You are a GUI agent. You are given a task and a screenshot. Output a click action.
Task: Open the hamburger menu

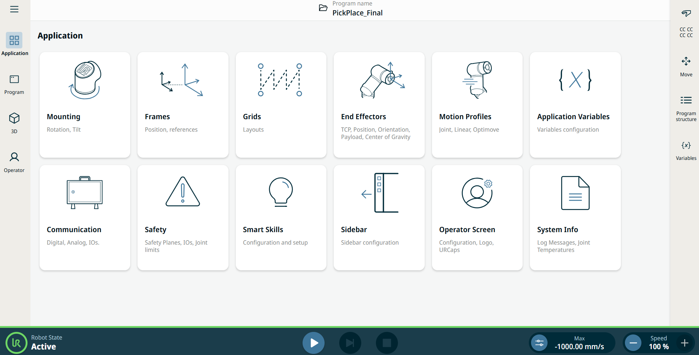coord(14,9)
